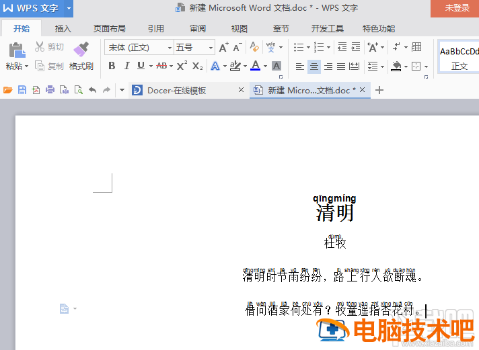Switch to the 审阅 (Review) tab
This screenshot has height=350, width=479.
coord(198,29)
